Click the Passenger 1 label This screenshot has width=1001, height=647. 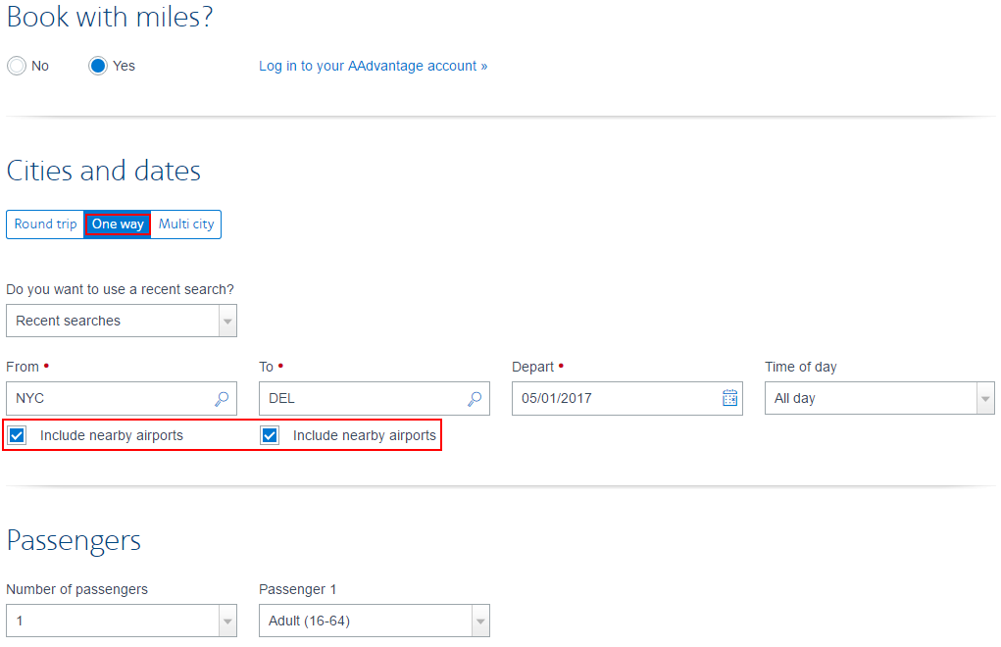click(297, 589)
